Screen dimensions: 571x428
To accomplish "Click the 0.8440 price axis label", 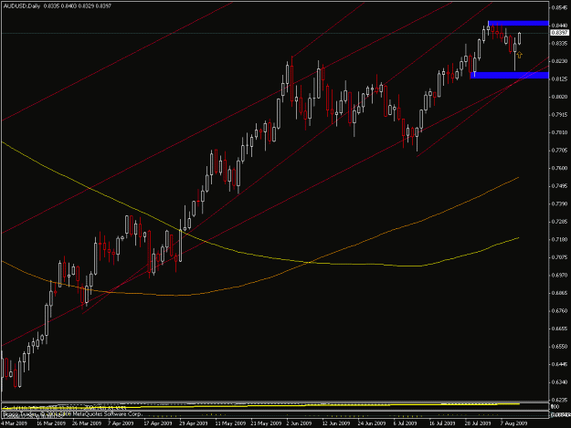I will pos(559,26).
